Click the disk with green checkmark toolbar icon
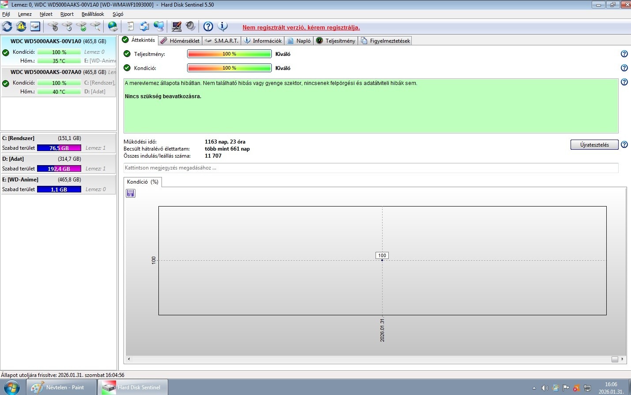631x395 pixels. tap(81, 26)
